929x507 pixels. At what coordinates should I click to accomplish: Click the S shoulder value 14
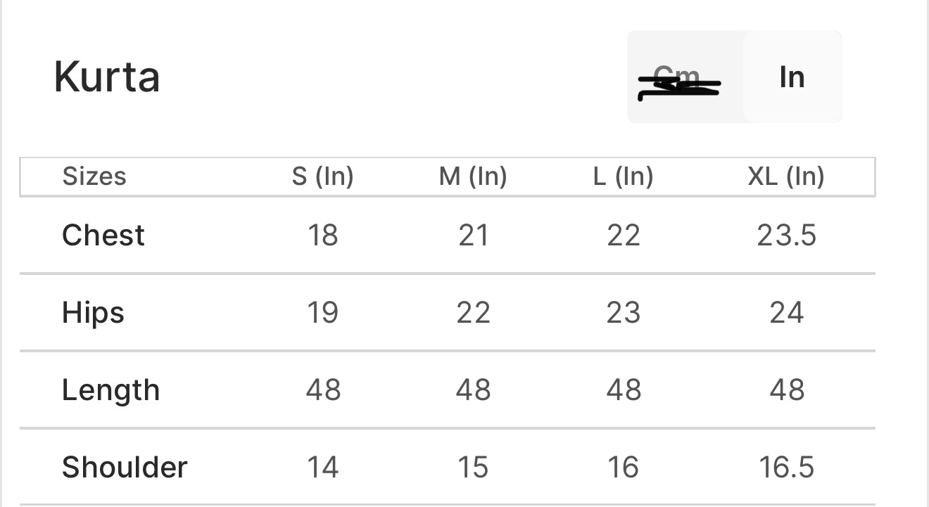(322, 467)
